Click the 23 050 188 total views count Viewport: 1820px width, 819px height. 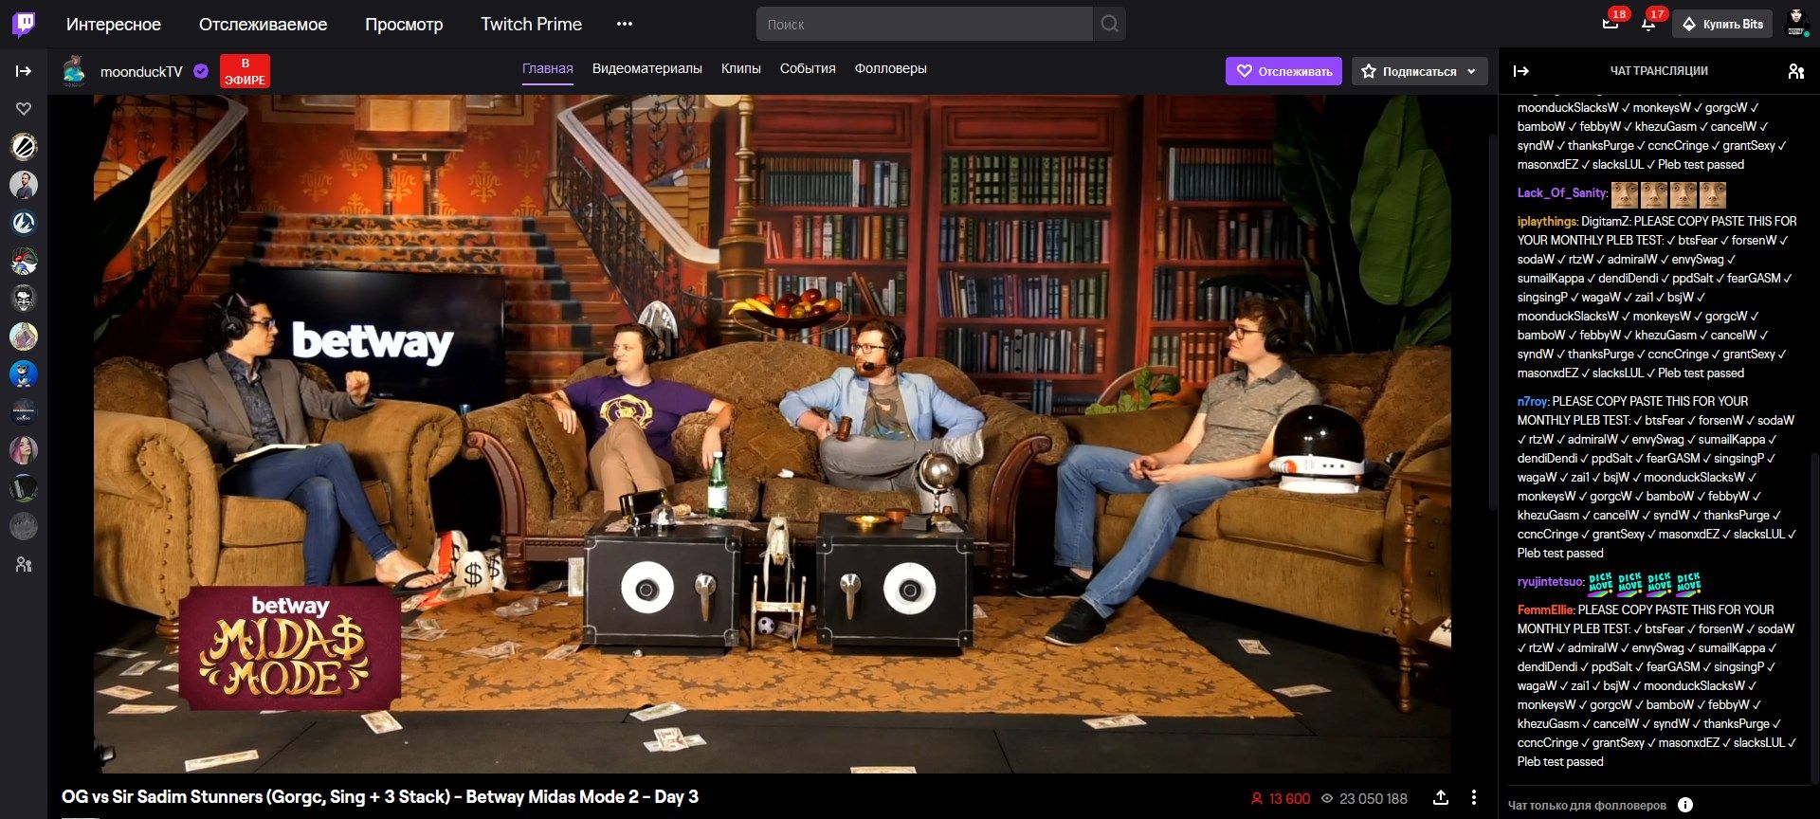tap(1364, 798)
